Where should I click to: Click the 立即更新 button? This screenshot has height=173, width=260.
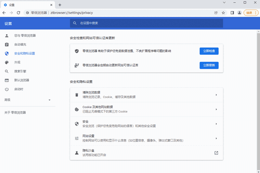(209, 65)
